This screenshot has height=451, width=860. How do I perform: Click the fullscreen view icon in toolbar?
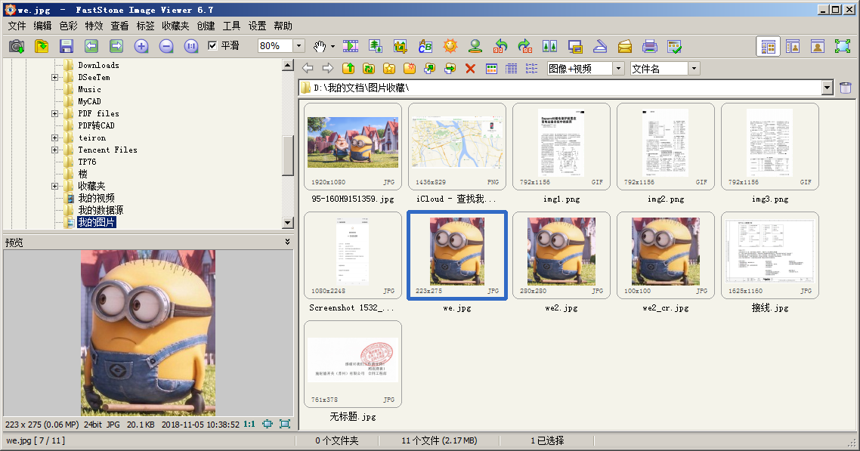point(843,47)
